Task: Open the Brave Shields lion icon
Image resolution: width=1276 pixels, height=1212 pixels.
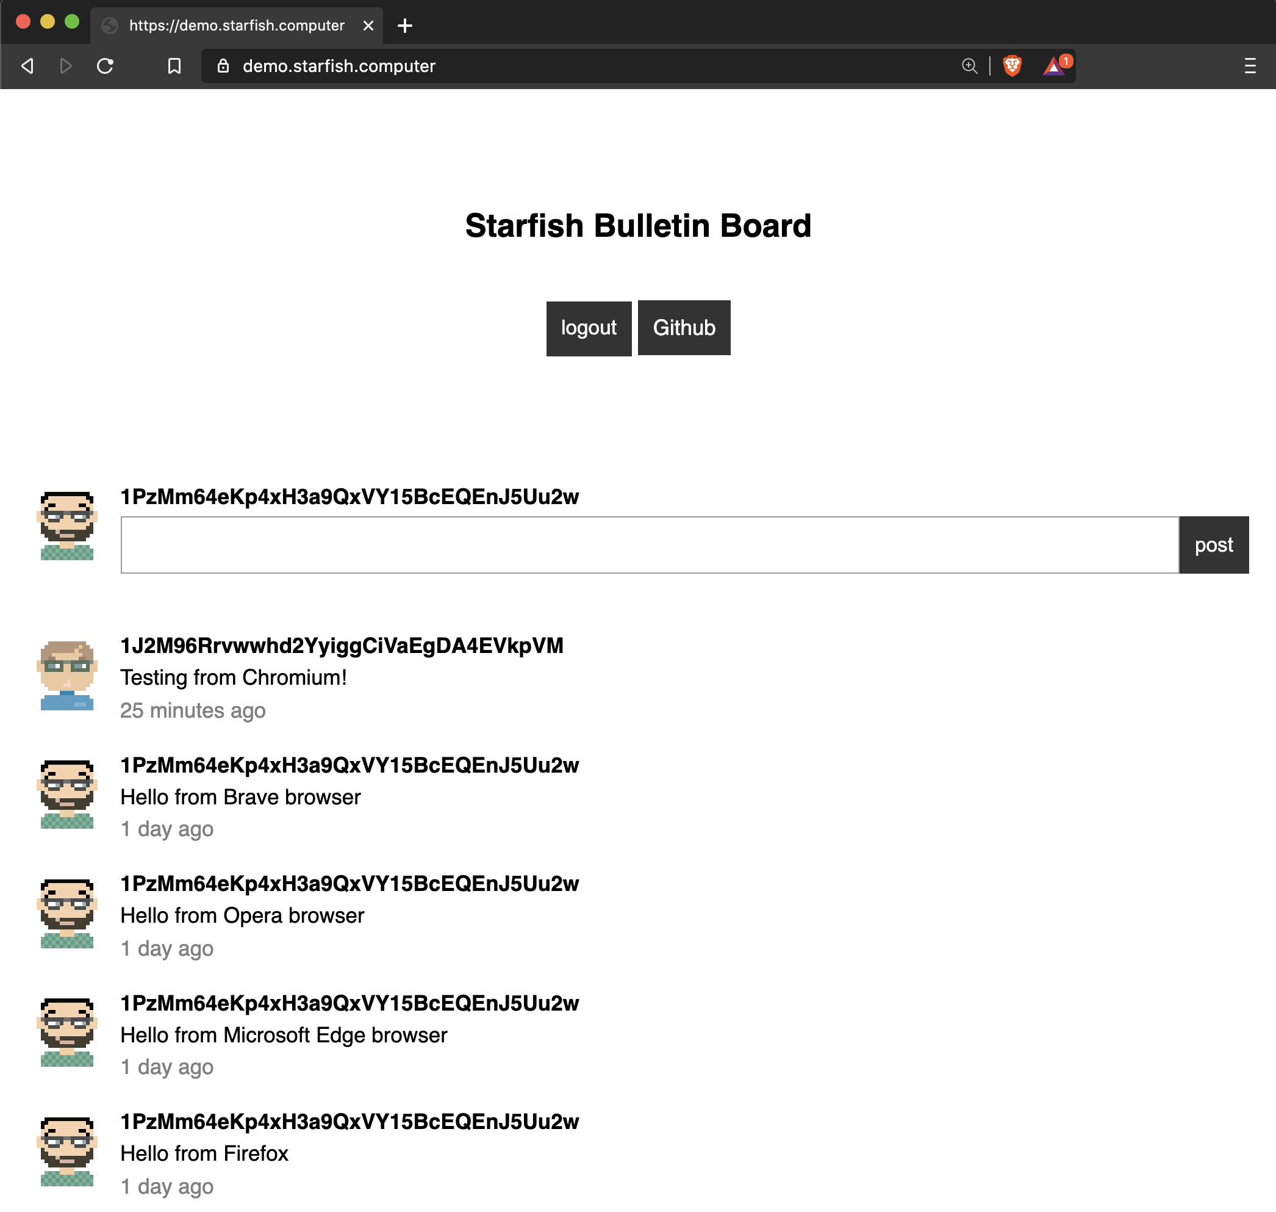Action: click(x=1012, y=66)
